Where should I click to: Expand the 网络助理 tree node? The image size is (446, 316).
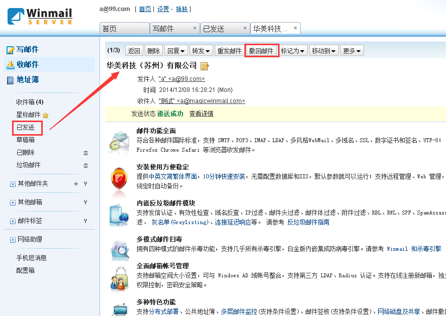point(13,240)
